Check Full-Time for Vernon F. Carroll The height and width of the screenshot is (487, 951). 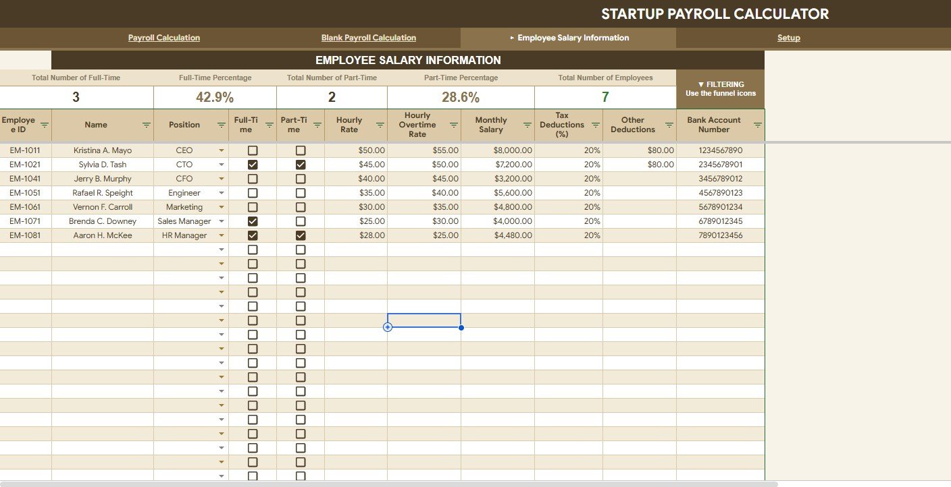pos(253,207)
